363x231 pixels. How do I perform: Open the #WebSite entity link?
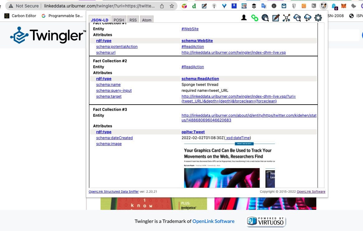click(x=190, y=29)
